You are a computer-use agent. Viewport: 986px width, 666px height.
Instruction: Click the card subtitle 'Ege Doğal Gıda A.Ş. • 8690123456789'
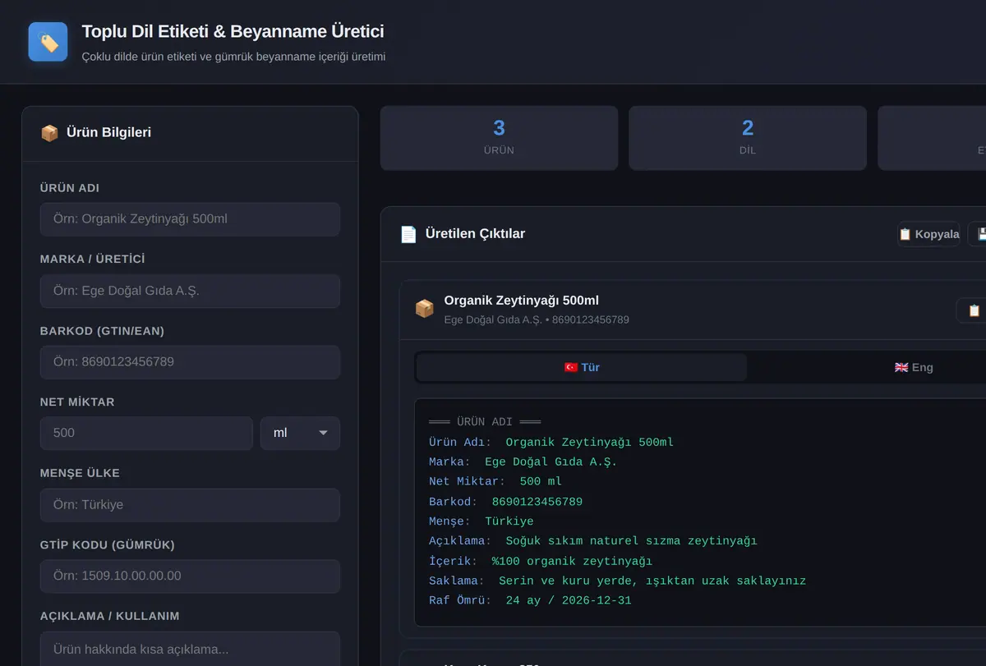[x=537, y=319]
